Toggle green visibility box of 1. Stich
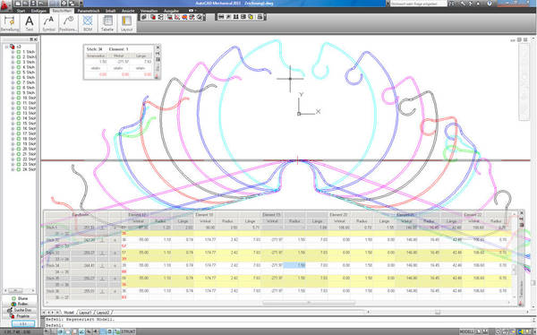This screenshot has width=537, height=335. [19, 52]
